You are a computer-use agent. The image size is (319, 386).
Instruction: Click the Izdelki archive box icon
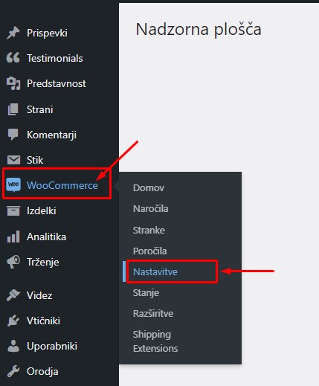click(x=13, y=210)
